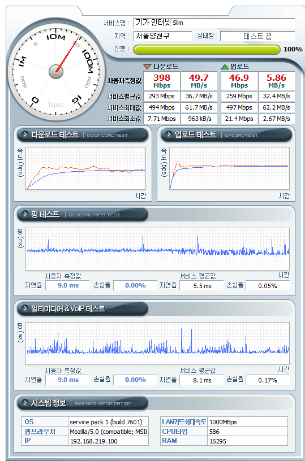Click the 상태창 field showing 테스트 끝
The width and height of the screenshot is (305, 461).
pyautogui.click(x=257, y=36)
